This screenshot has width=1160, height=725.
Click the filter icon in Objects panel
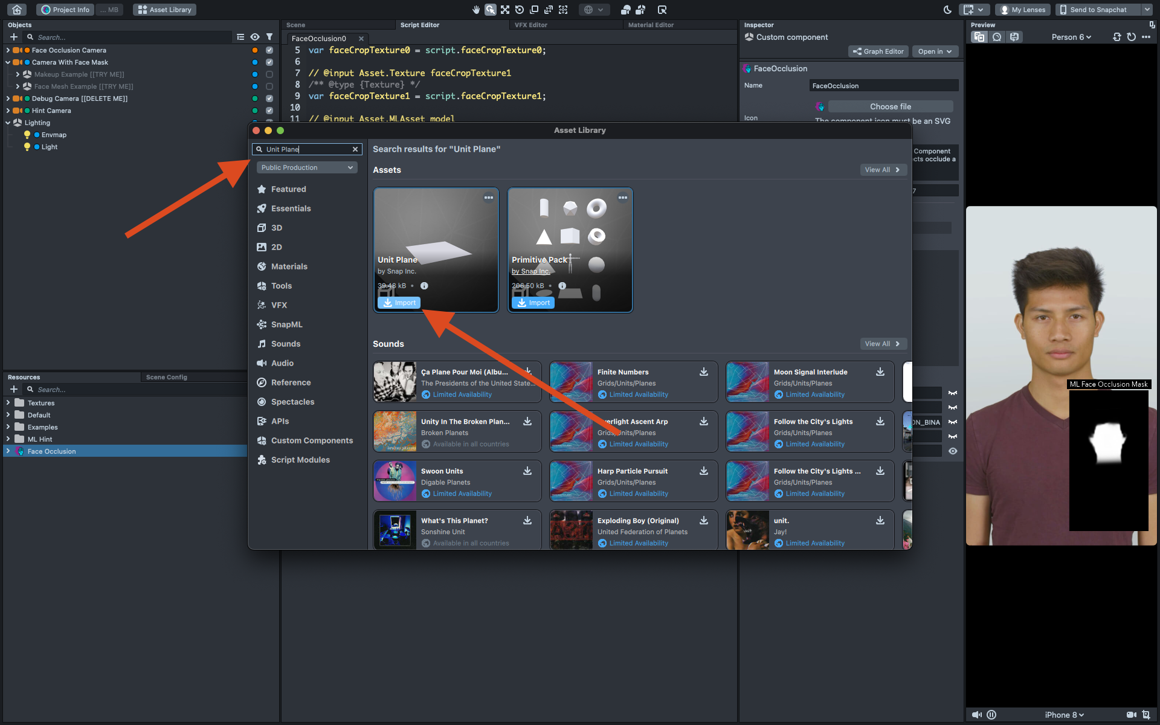(269, 37)
